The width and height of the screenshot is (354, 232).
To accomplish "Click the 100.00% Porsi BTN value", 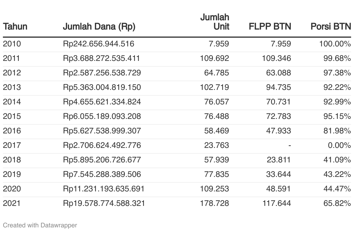I will (335, 44).
